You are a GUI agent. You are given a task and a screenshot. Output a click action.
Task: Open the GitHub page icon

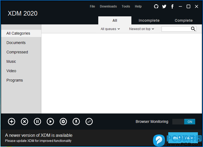[156, 6]
